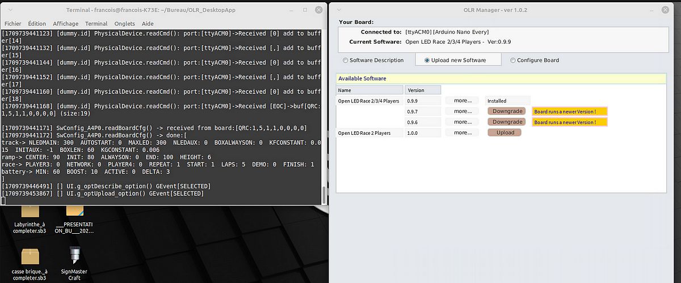Image resolution: width=681 pixels, height=283 pixels.
Task: Click the Installed status label
Action: tap(508, 101)
